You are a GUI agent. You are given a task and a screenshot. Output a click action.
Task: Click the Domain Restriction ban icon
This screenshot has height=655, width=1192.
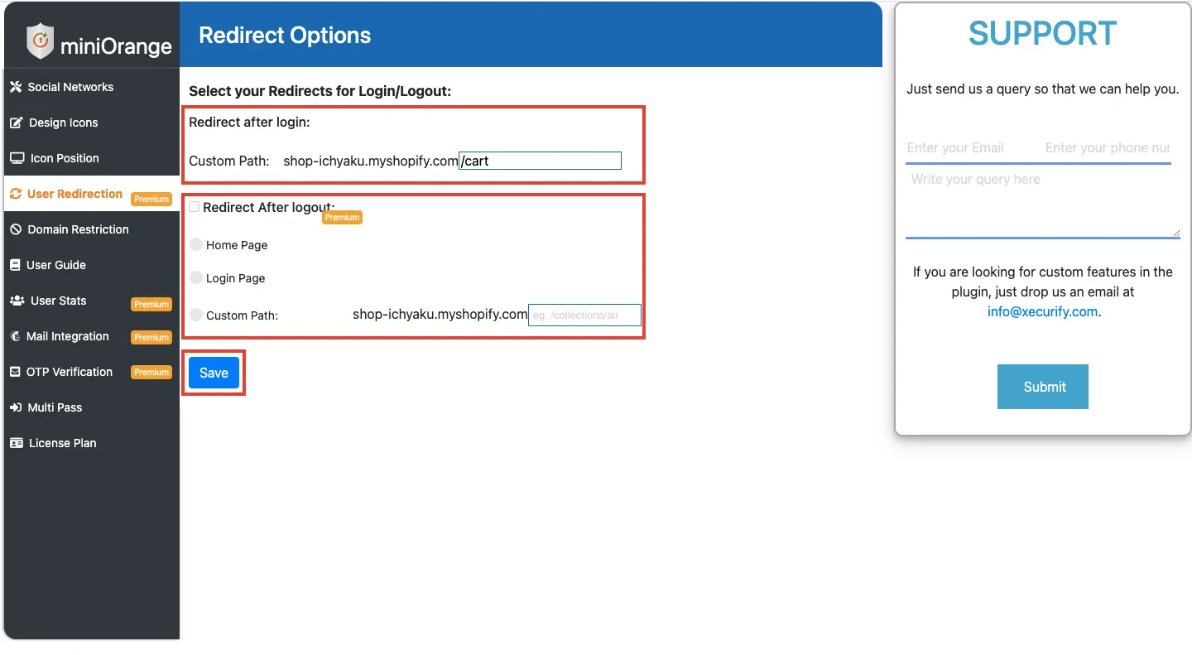coord(15,229)
